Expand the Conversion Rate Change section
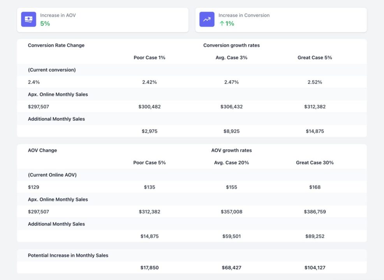This screenshot has height=280, width=384. pos(56,45)
